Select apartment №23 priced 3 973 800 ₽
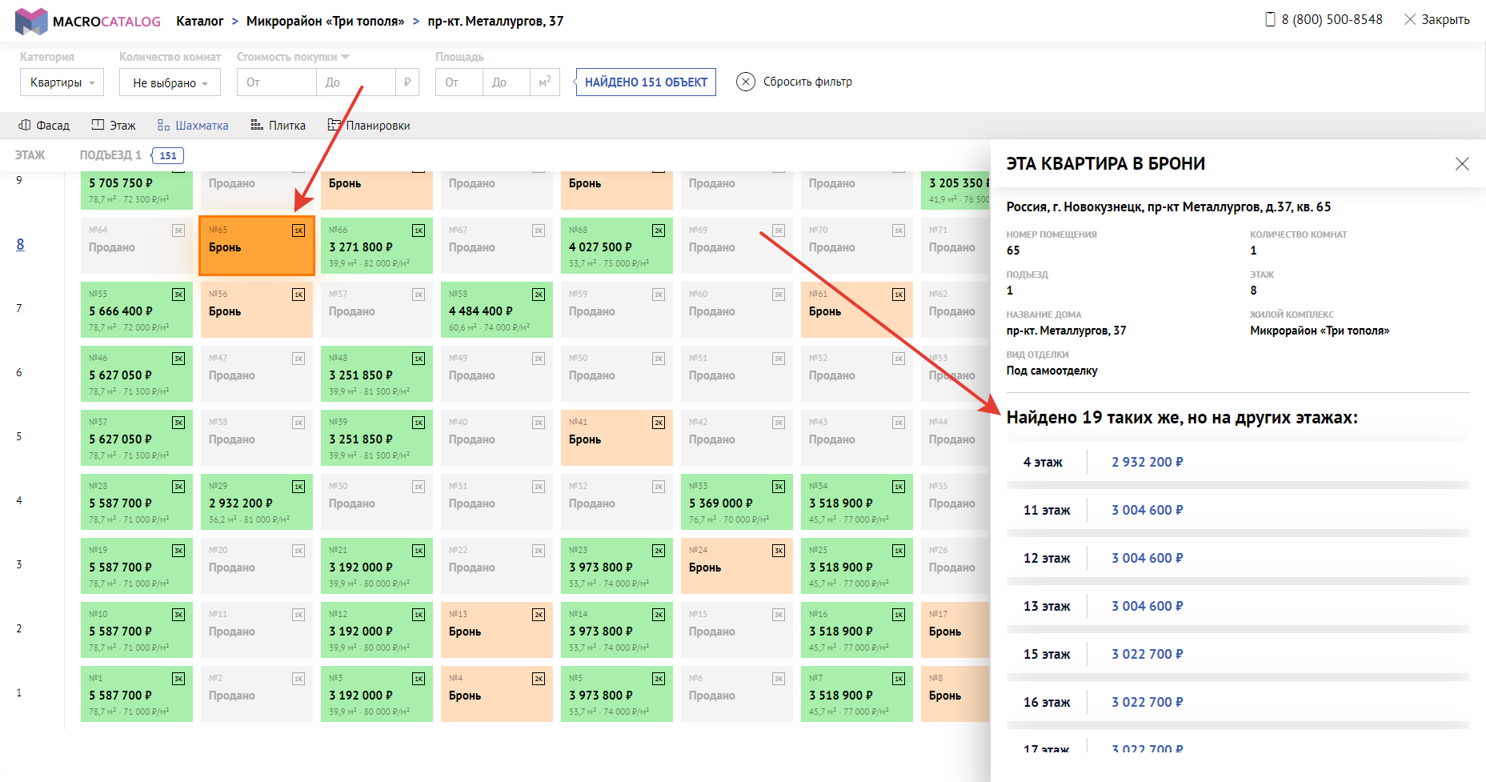This screenshot has height=782, width=1486. 617,566
